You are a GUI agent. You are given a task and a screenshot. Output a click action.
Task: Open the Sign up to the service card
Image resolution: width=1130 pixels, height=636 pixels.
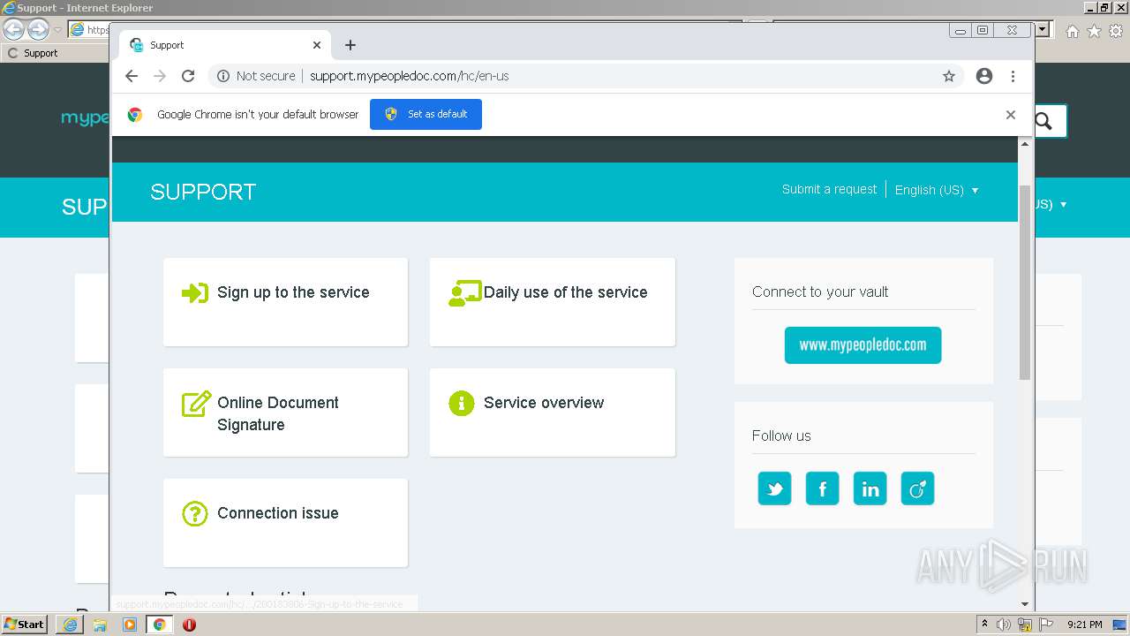click(x=285, y=302)
